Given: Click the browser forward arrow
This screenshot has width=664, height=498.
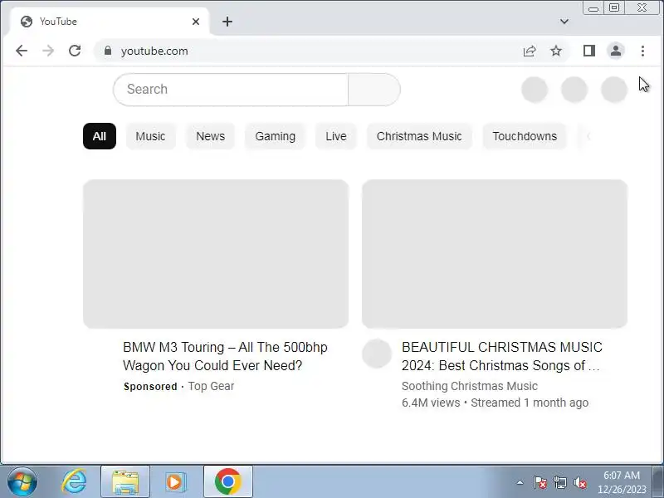Looking at the screenshot, I should pos(48,51).
